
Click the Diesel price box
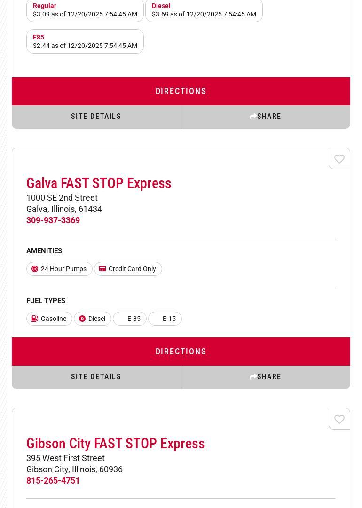point(204,10)
